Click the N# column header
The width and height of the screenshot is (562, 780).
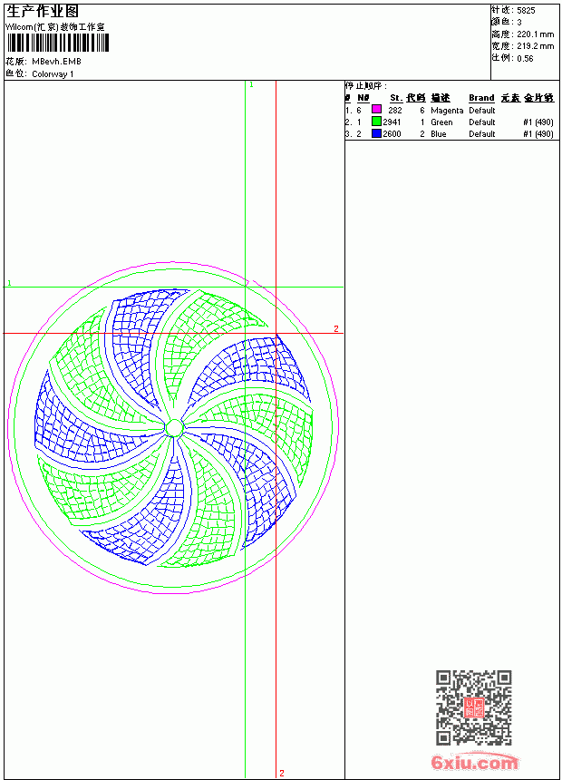tap(363, 98)
